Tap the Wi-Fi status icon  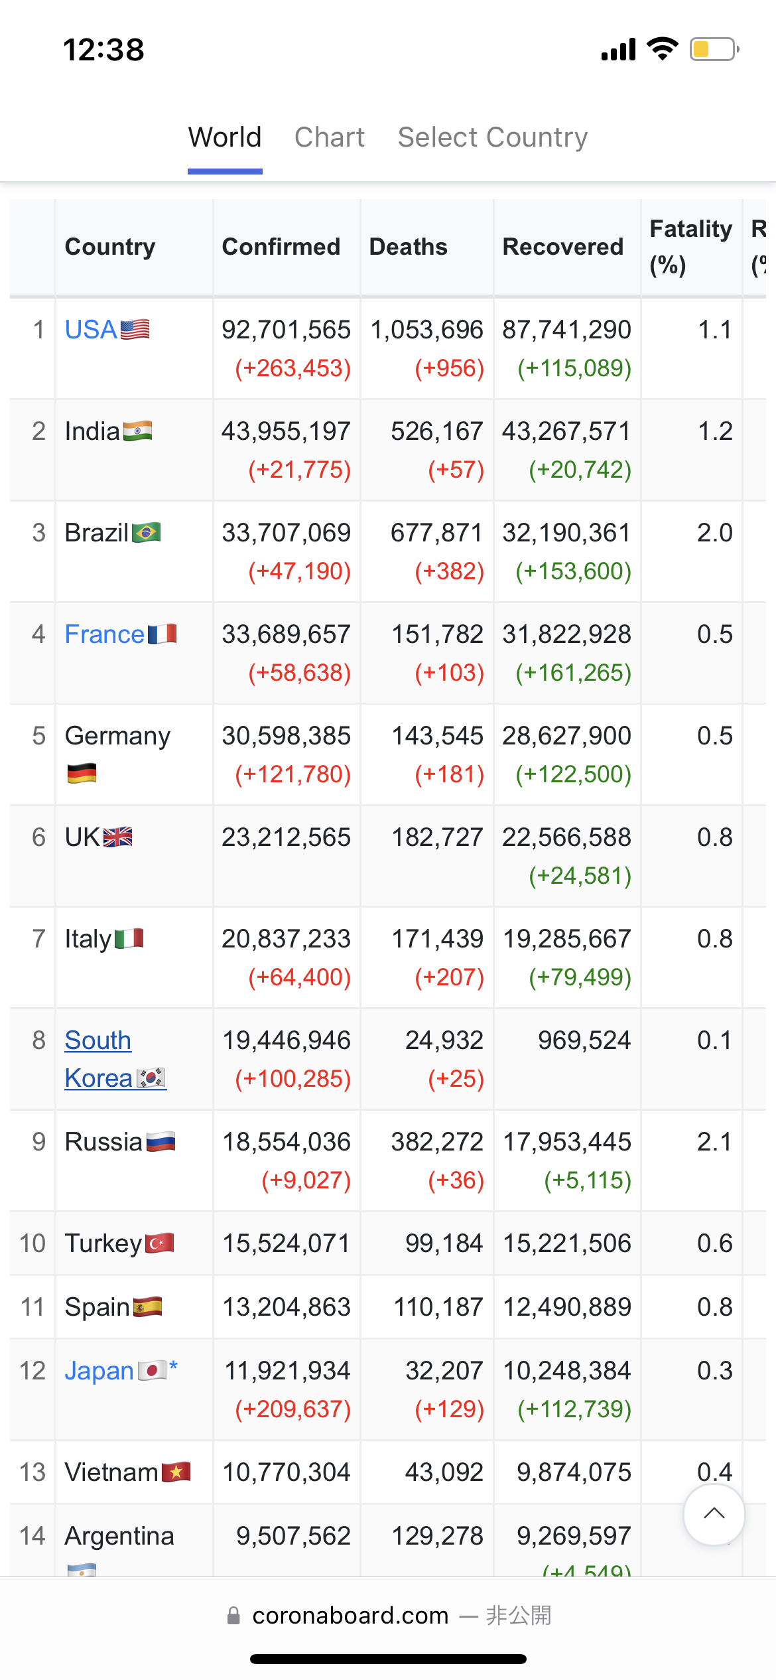pos(662,49)
